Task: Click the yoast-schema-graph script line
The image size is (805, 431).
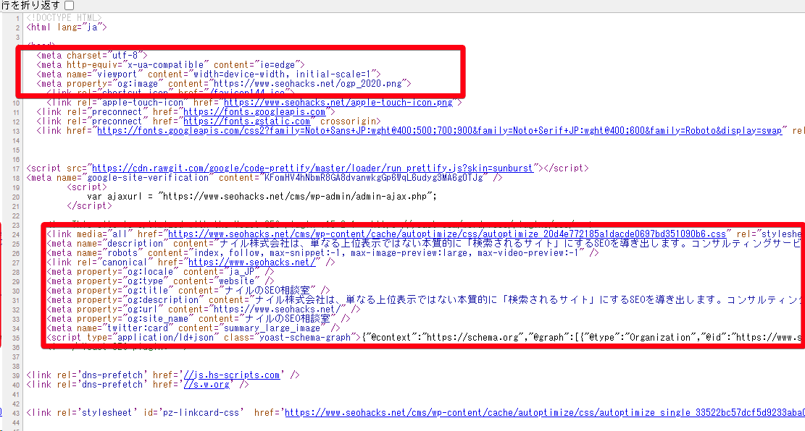Action: tap(425, 337)
